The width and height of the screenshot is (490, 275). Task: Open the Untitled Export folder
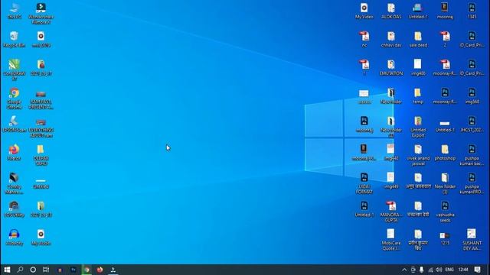point(418,127)
